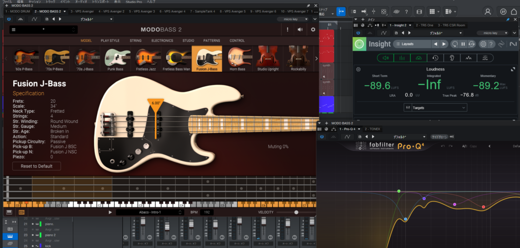Image resolution: width=520 pixels, height=248 pixels.
Task: Maximize the Loudness panel in Insight
Action: click(x=513, y=69)
